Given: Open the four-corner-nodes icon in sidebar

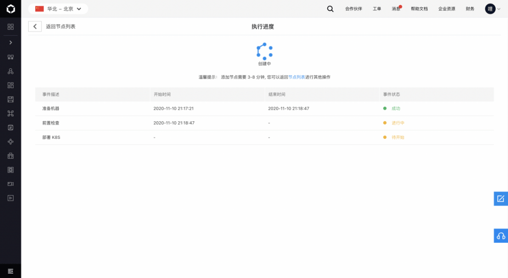Looking at the screenshot, I should [11, 113].
